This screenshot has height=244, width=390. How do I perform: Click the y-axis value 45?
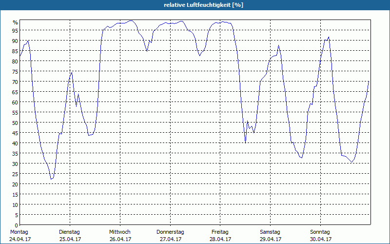click(15, 133)
